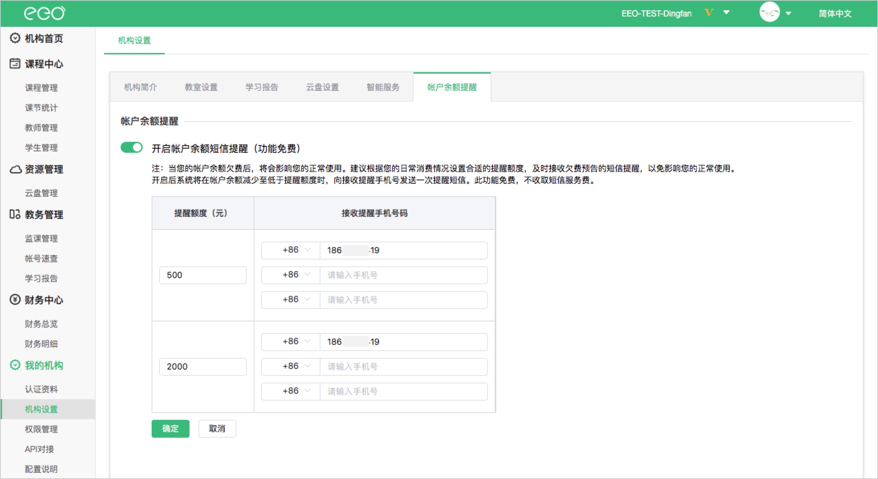Click the 提醒额度（元） column header
The height and width of the screenshot is (479, 878).
[203, 213]
